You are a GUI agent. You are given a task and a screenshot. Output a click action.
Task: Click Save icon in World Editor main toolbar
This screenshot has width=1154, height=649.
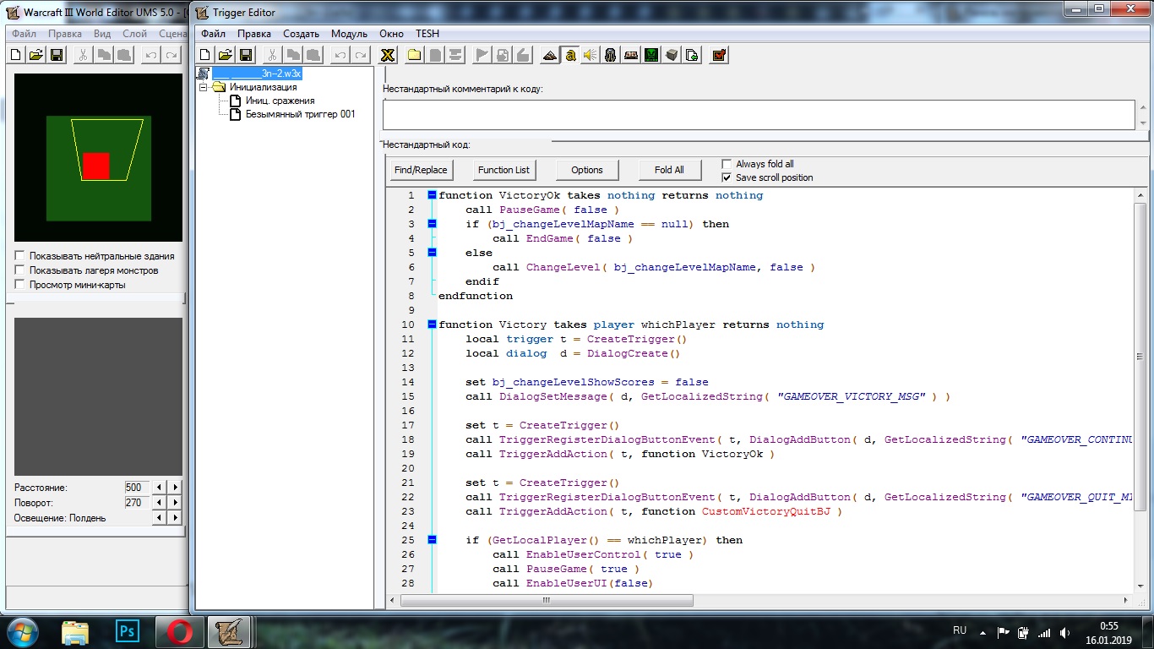point(57,55)
